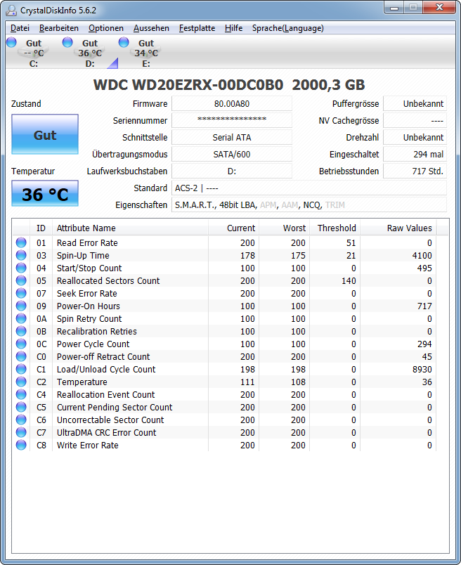
Task: Open the Aussehen menu
Action: coord(151,28)
